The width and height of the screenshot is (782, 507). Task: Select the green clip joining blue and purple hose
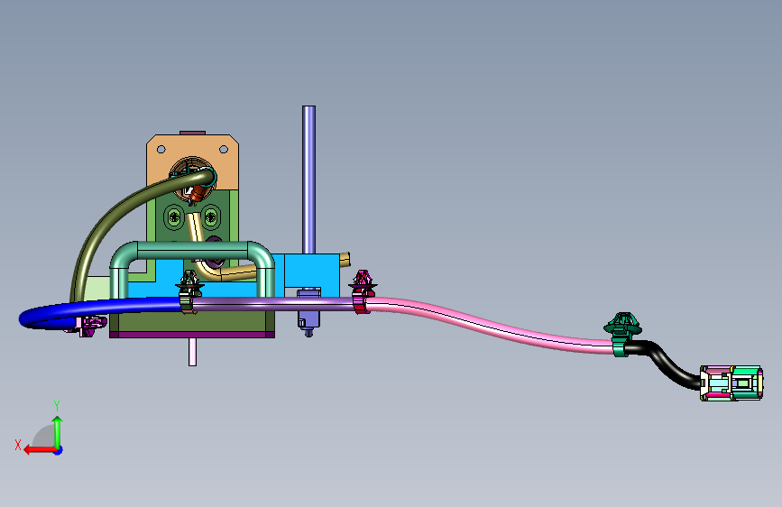click(x=189, y=292)
